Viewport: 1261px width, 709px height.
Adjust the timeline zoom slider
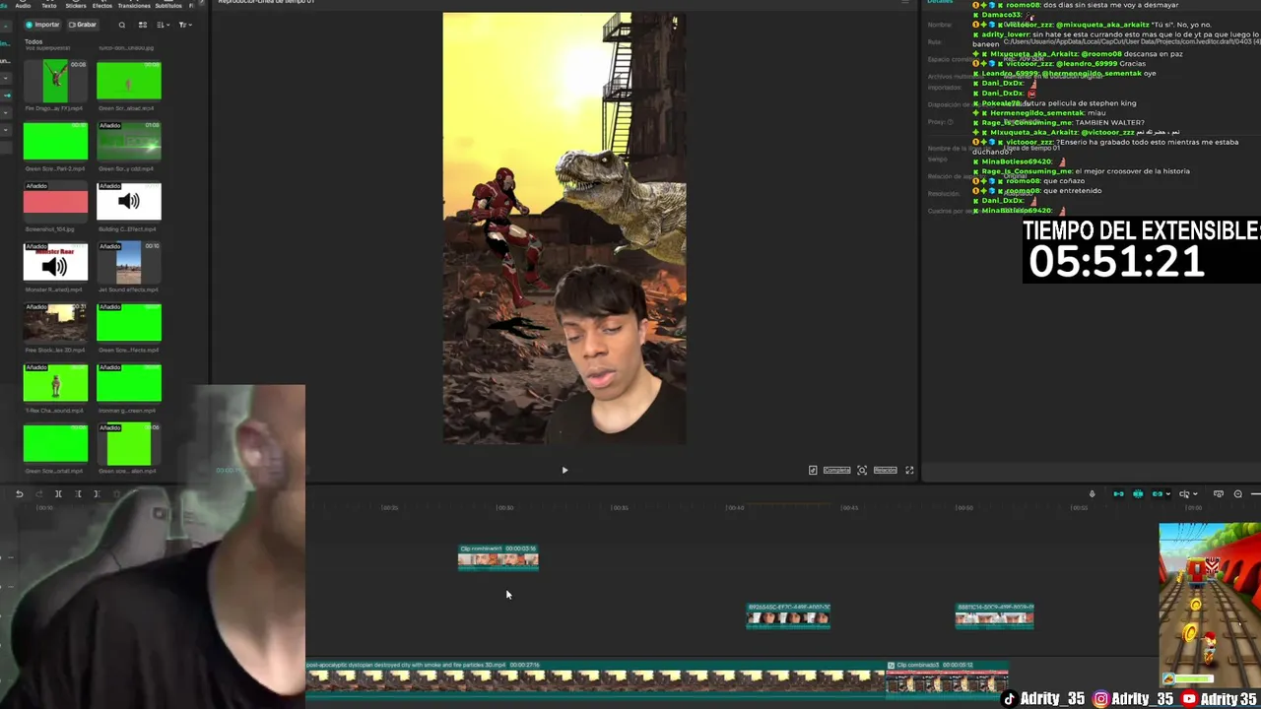pyautogui.click(x=1255, y=494)
